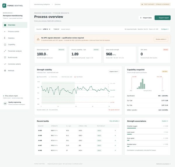The height and width of the screenshot is (167, 175).
Task: Click the Configure link
Action: (165, 29)
